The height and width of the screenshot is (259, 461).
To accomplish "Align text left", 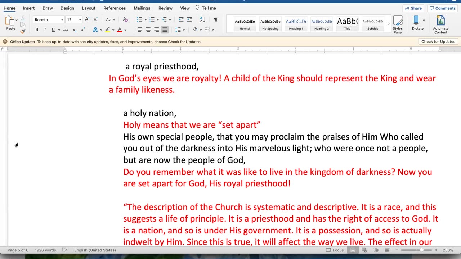I will [140, 29].
